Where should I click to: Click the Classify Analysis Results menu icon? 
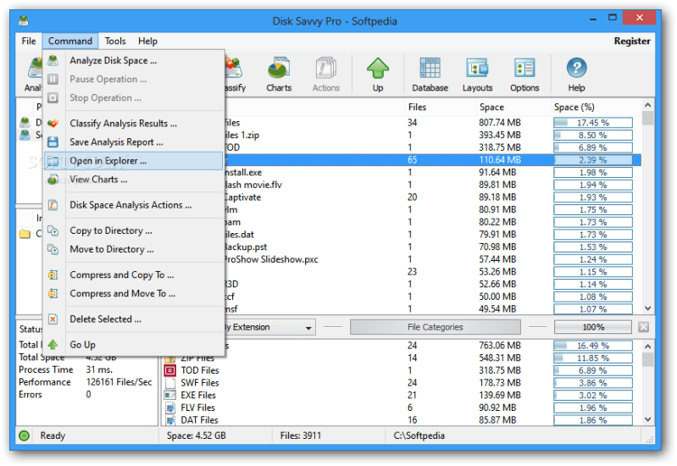(x=53, y=124)
